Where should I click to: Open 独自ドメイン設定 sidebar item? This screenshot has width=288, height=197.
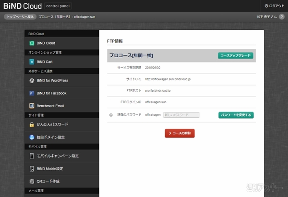(x=62, y=137)
